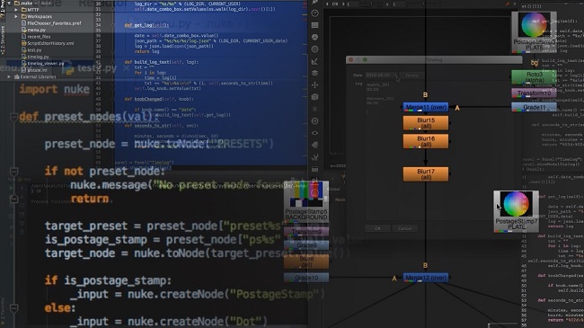
Task: Open the Channel nodes toolbar icon
Action: click(314, 25)
